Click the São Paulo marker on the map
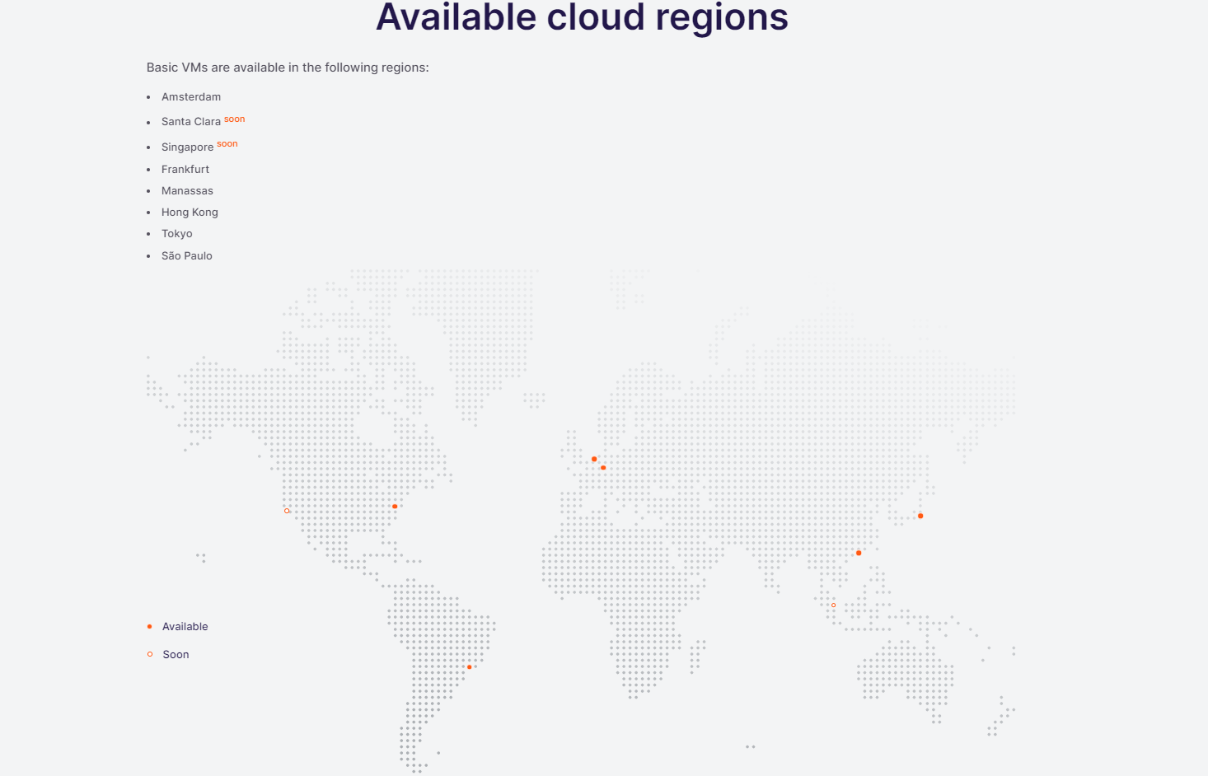1208x776 pixels. [470, 667]
